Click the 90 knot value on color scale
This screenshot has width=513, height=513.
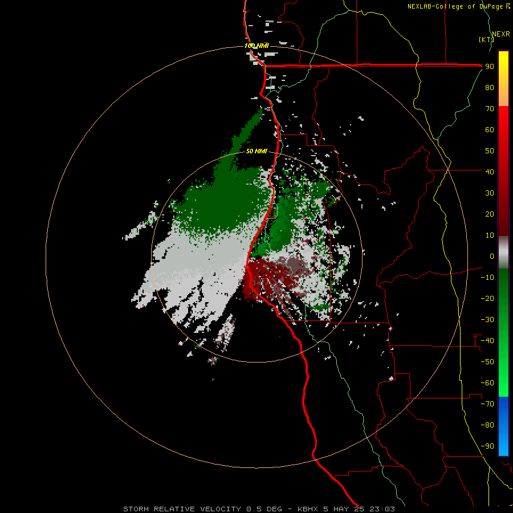[x=490, y=67]
